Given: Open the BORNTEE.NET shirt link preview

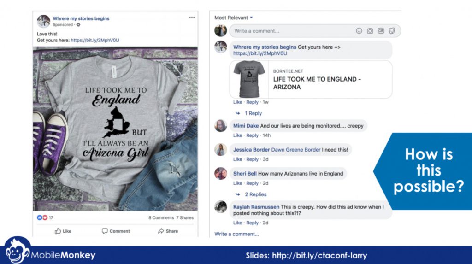Looking at the screenshot, I should pyautogui.click(x=311, y=79).
